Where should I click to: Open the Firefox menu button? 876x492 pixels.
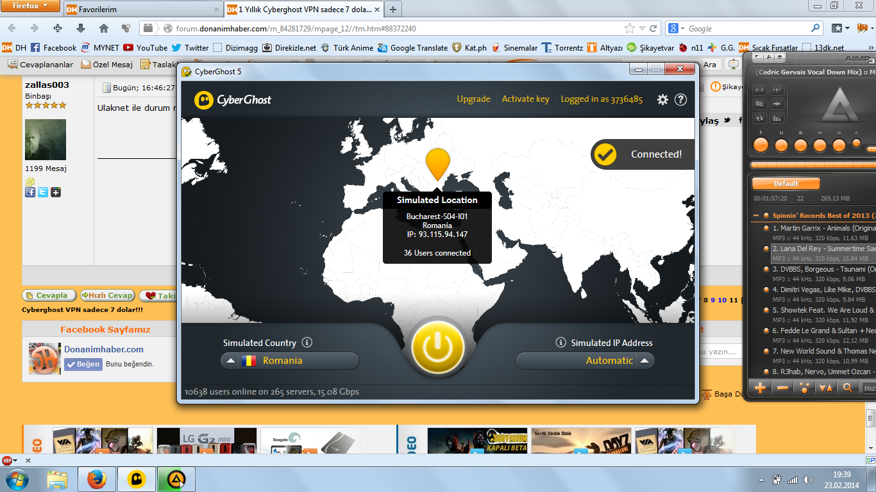pos(30,6)
